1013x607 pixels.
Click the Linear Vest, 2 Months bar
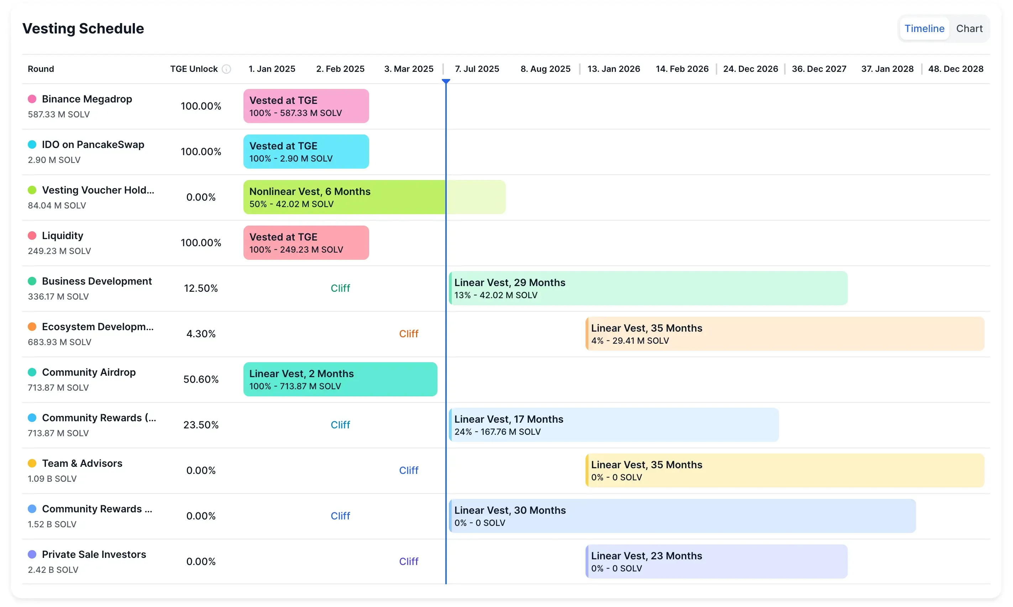[340, 379]
